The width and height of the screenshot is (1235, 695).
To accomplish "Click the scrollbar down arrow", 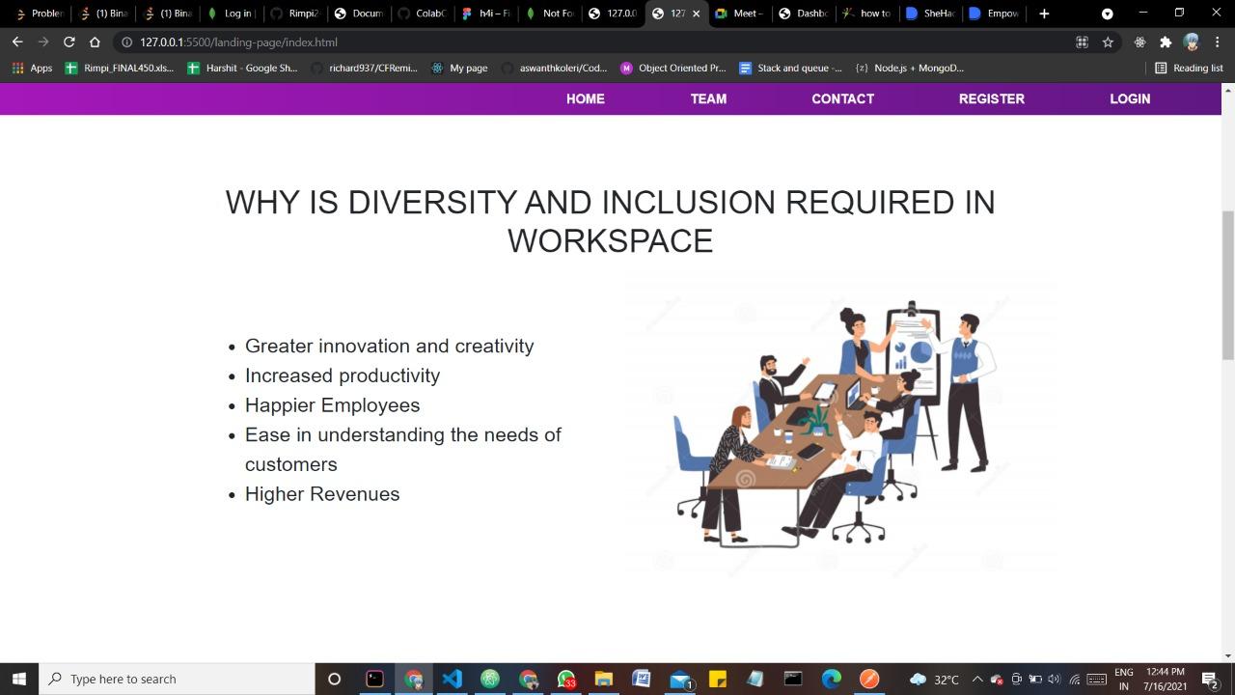I will click(x=1227, y=655).
